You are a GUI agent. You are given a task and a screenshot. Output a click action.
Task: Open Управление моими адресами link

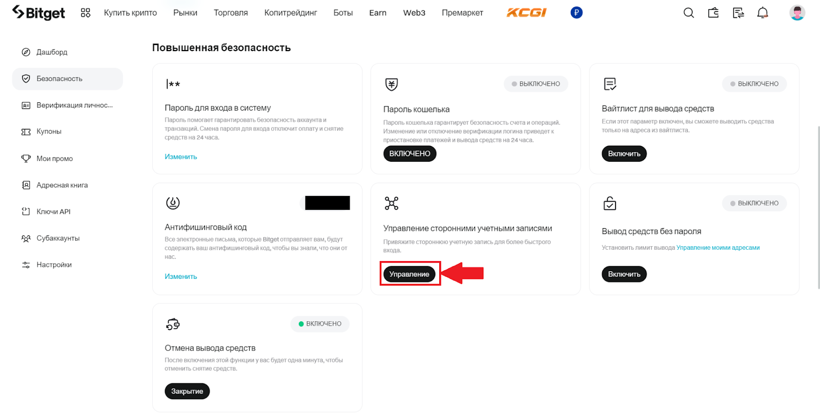tap(717, 248)
